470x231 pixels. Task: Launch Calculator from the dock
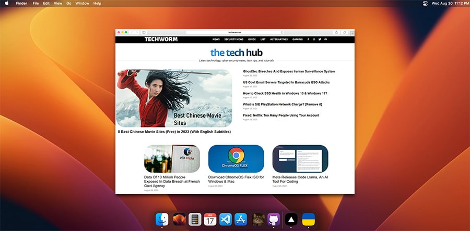[x=195, y=220]
